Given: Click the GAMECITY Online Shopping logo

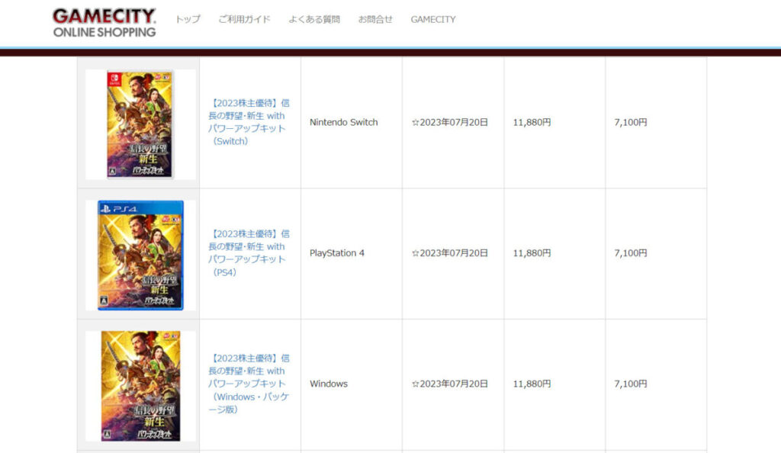Looking at the screenshot, I should pos(104,23).
